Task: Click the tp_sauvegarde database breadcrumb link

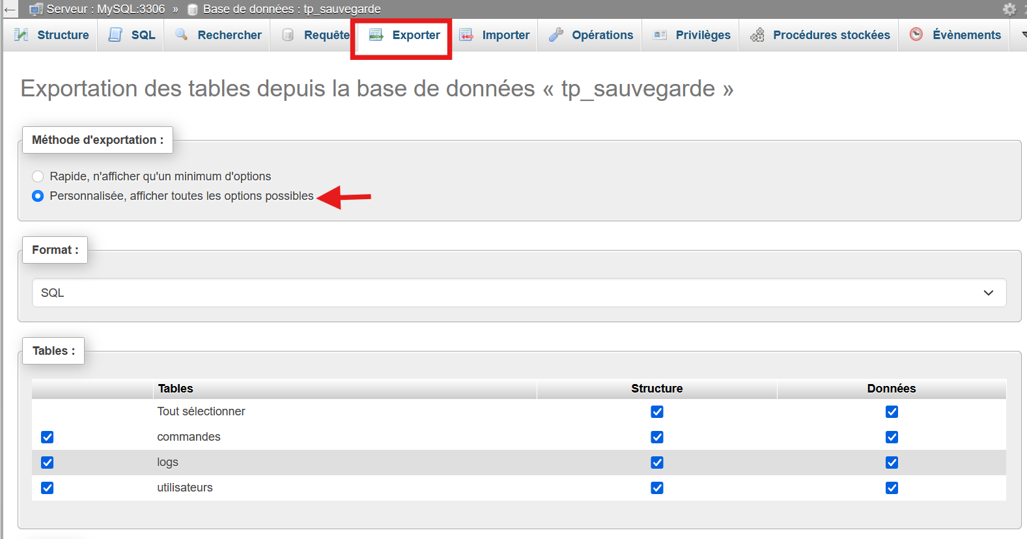Action: pos(292,9)
